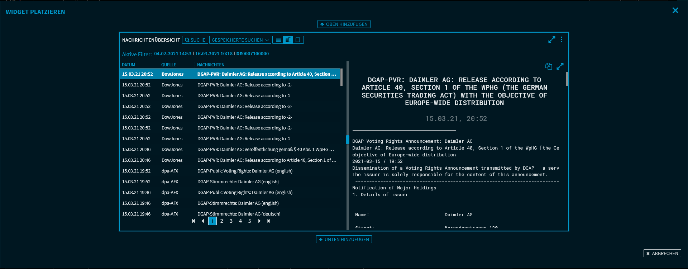The image size is (688, 269).
Task: Sort news by the Datum column header
Action: (129, 65)
